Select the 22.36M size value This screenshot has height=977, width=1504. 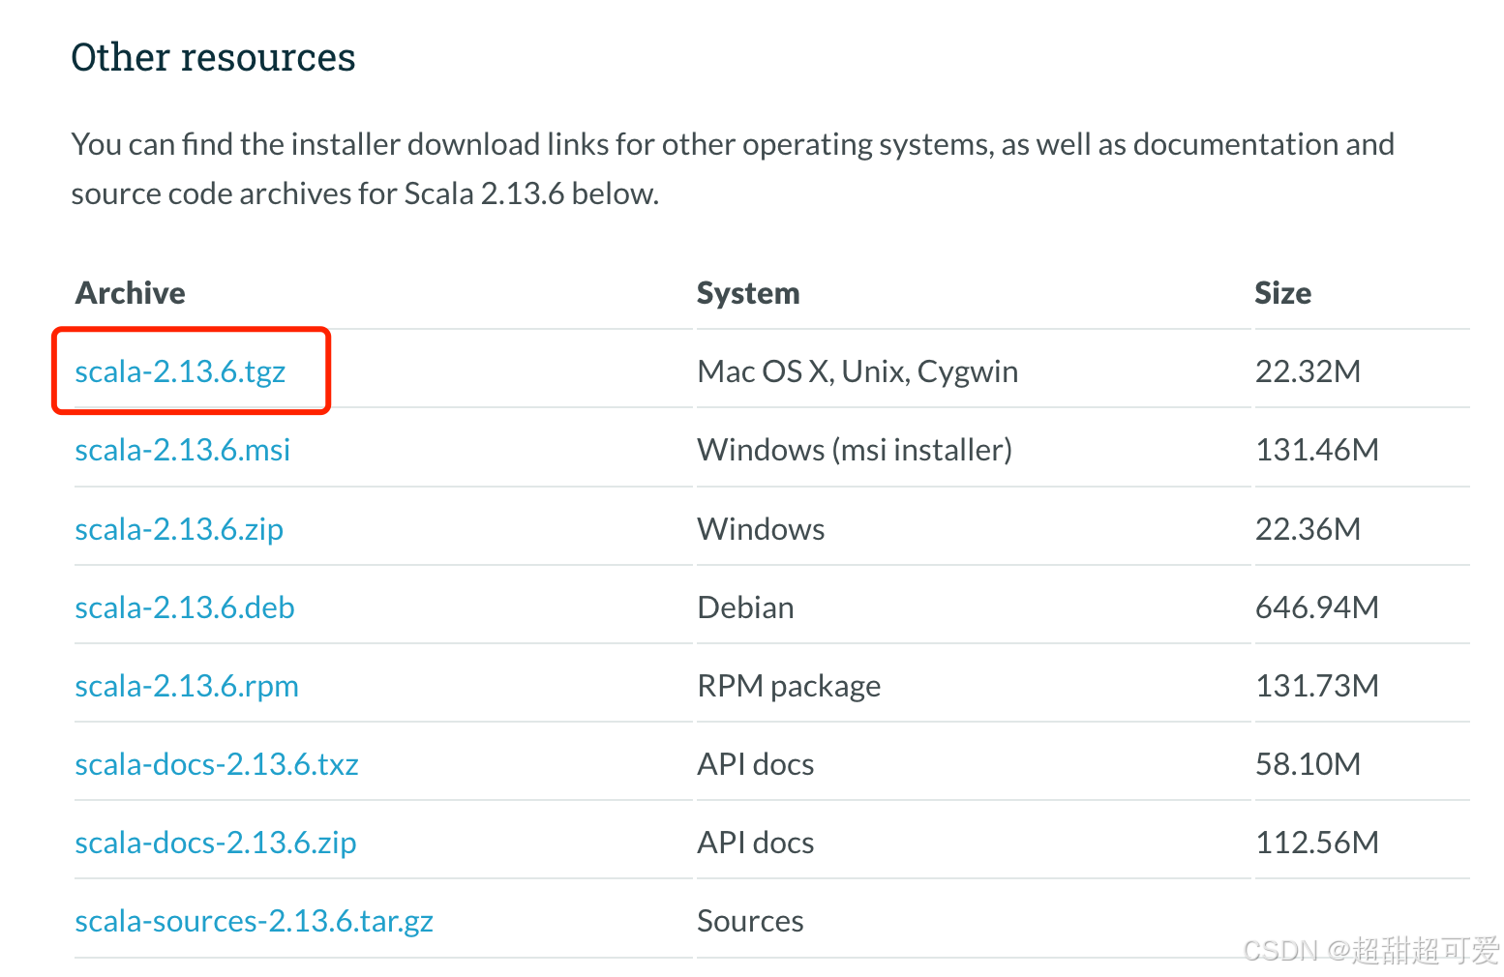click(x=1308, y=529)
